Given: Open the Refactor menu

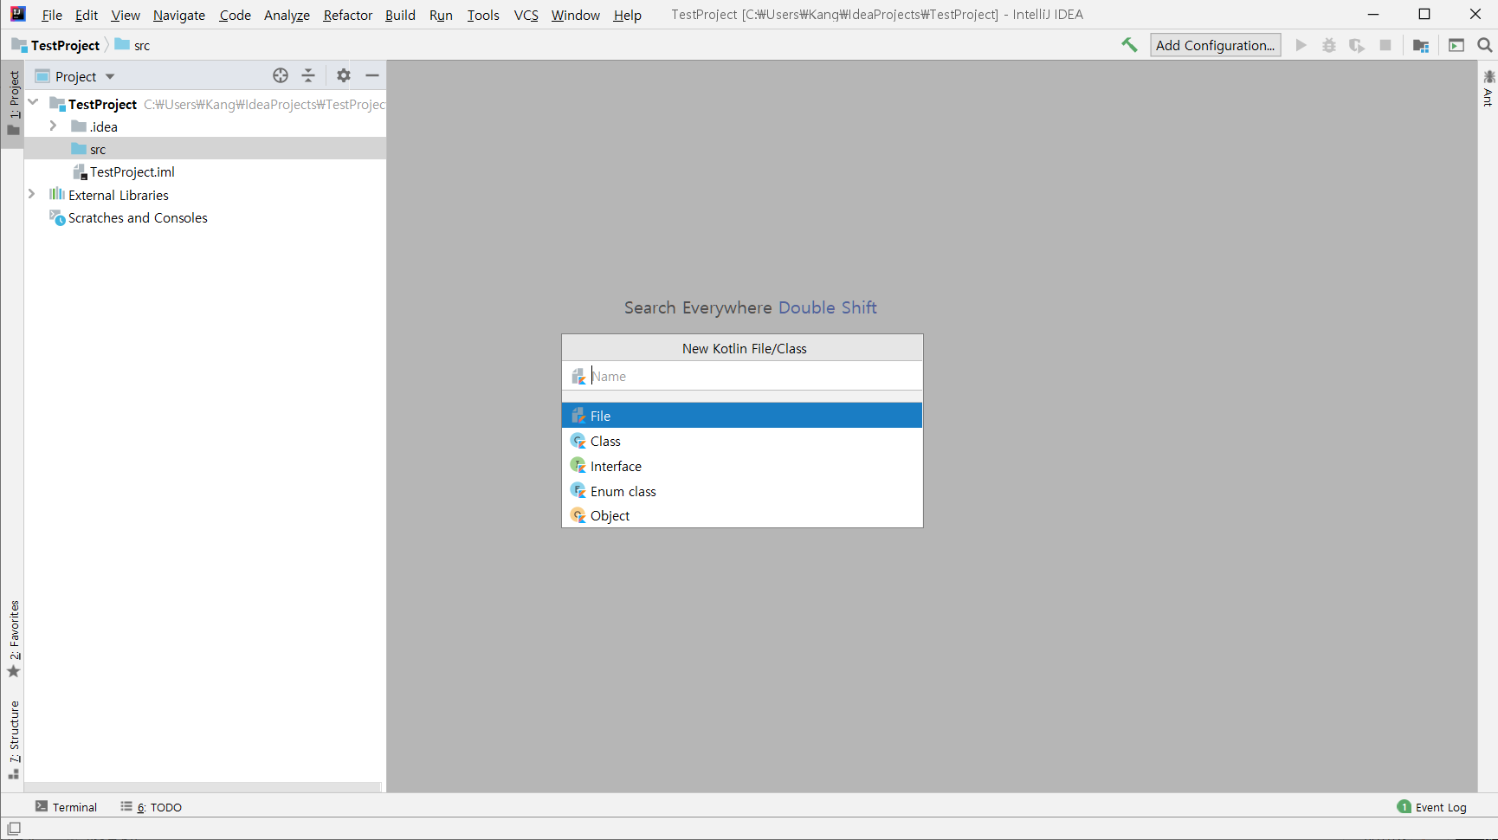Looking at the screenshot, I should [x=348, y=15].
